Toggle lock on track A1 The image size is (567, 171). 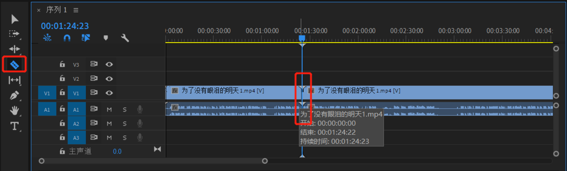pyautogui.click(x=62, y=109)
